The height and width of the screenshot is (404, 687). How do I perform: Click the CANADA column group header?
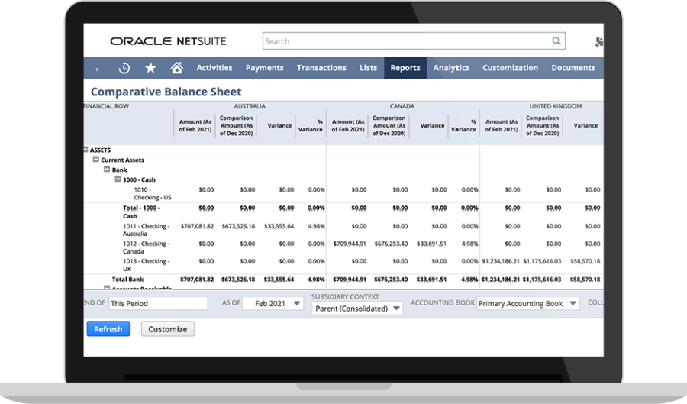pyautogui.click(x=402, y=106)
